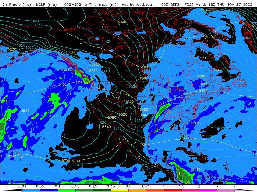Click the 1034 pressure contour label

coord(35,21)
